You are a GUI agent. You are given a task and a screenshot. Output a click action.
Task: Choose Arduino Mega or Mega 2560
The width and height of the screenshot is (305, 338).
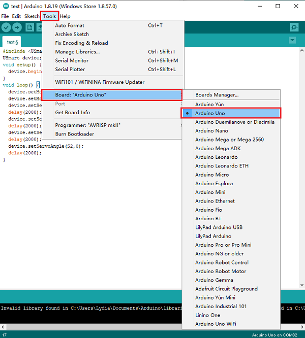point(231,140)
